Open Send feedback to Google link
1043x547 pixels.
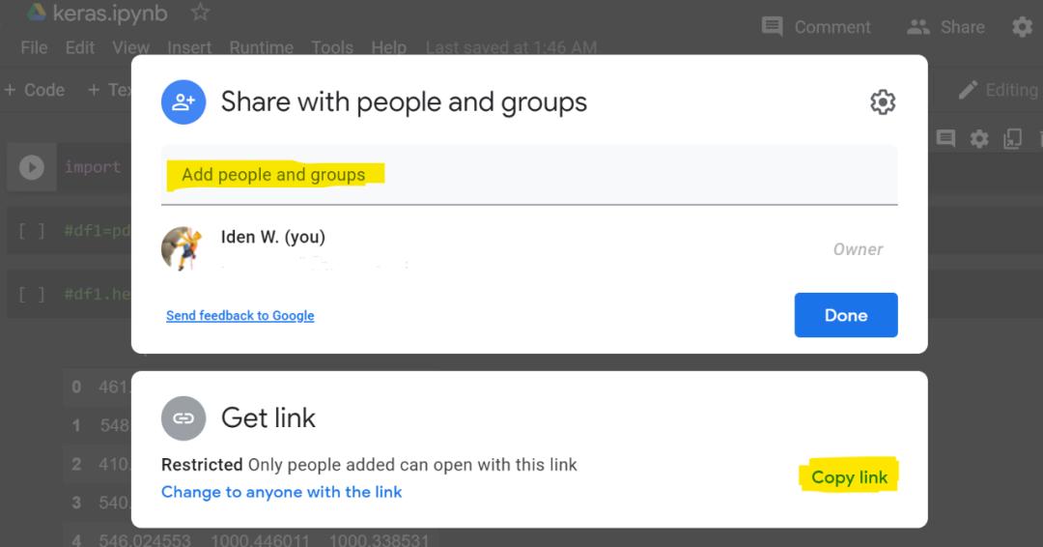pos(240,315)
